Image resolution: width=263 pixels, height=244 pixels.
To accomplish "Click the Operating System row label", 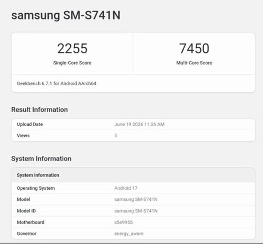I will pos(36,188).
